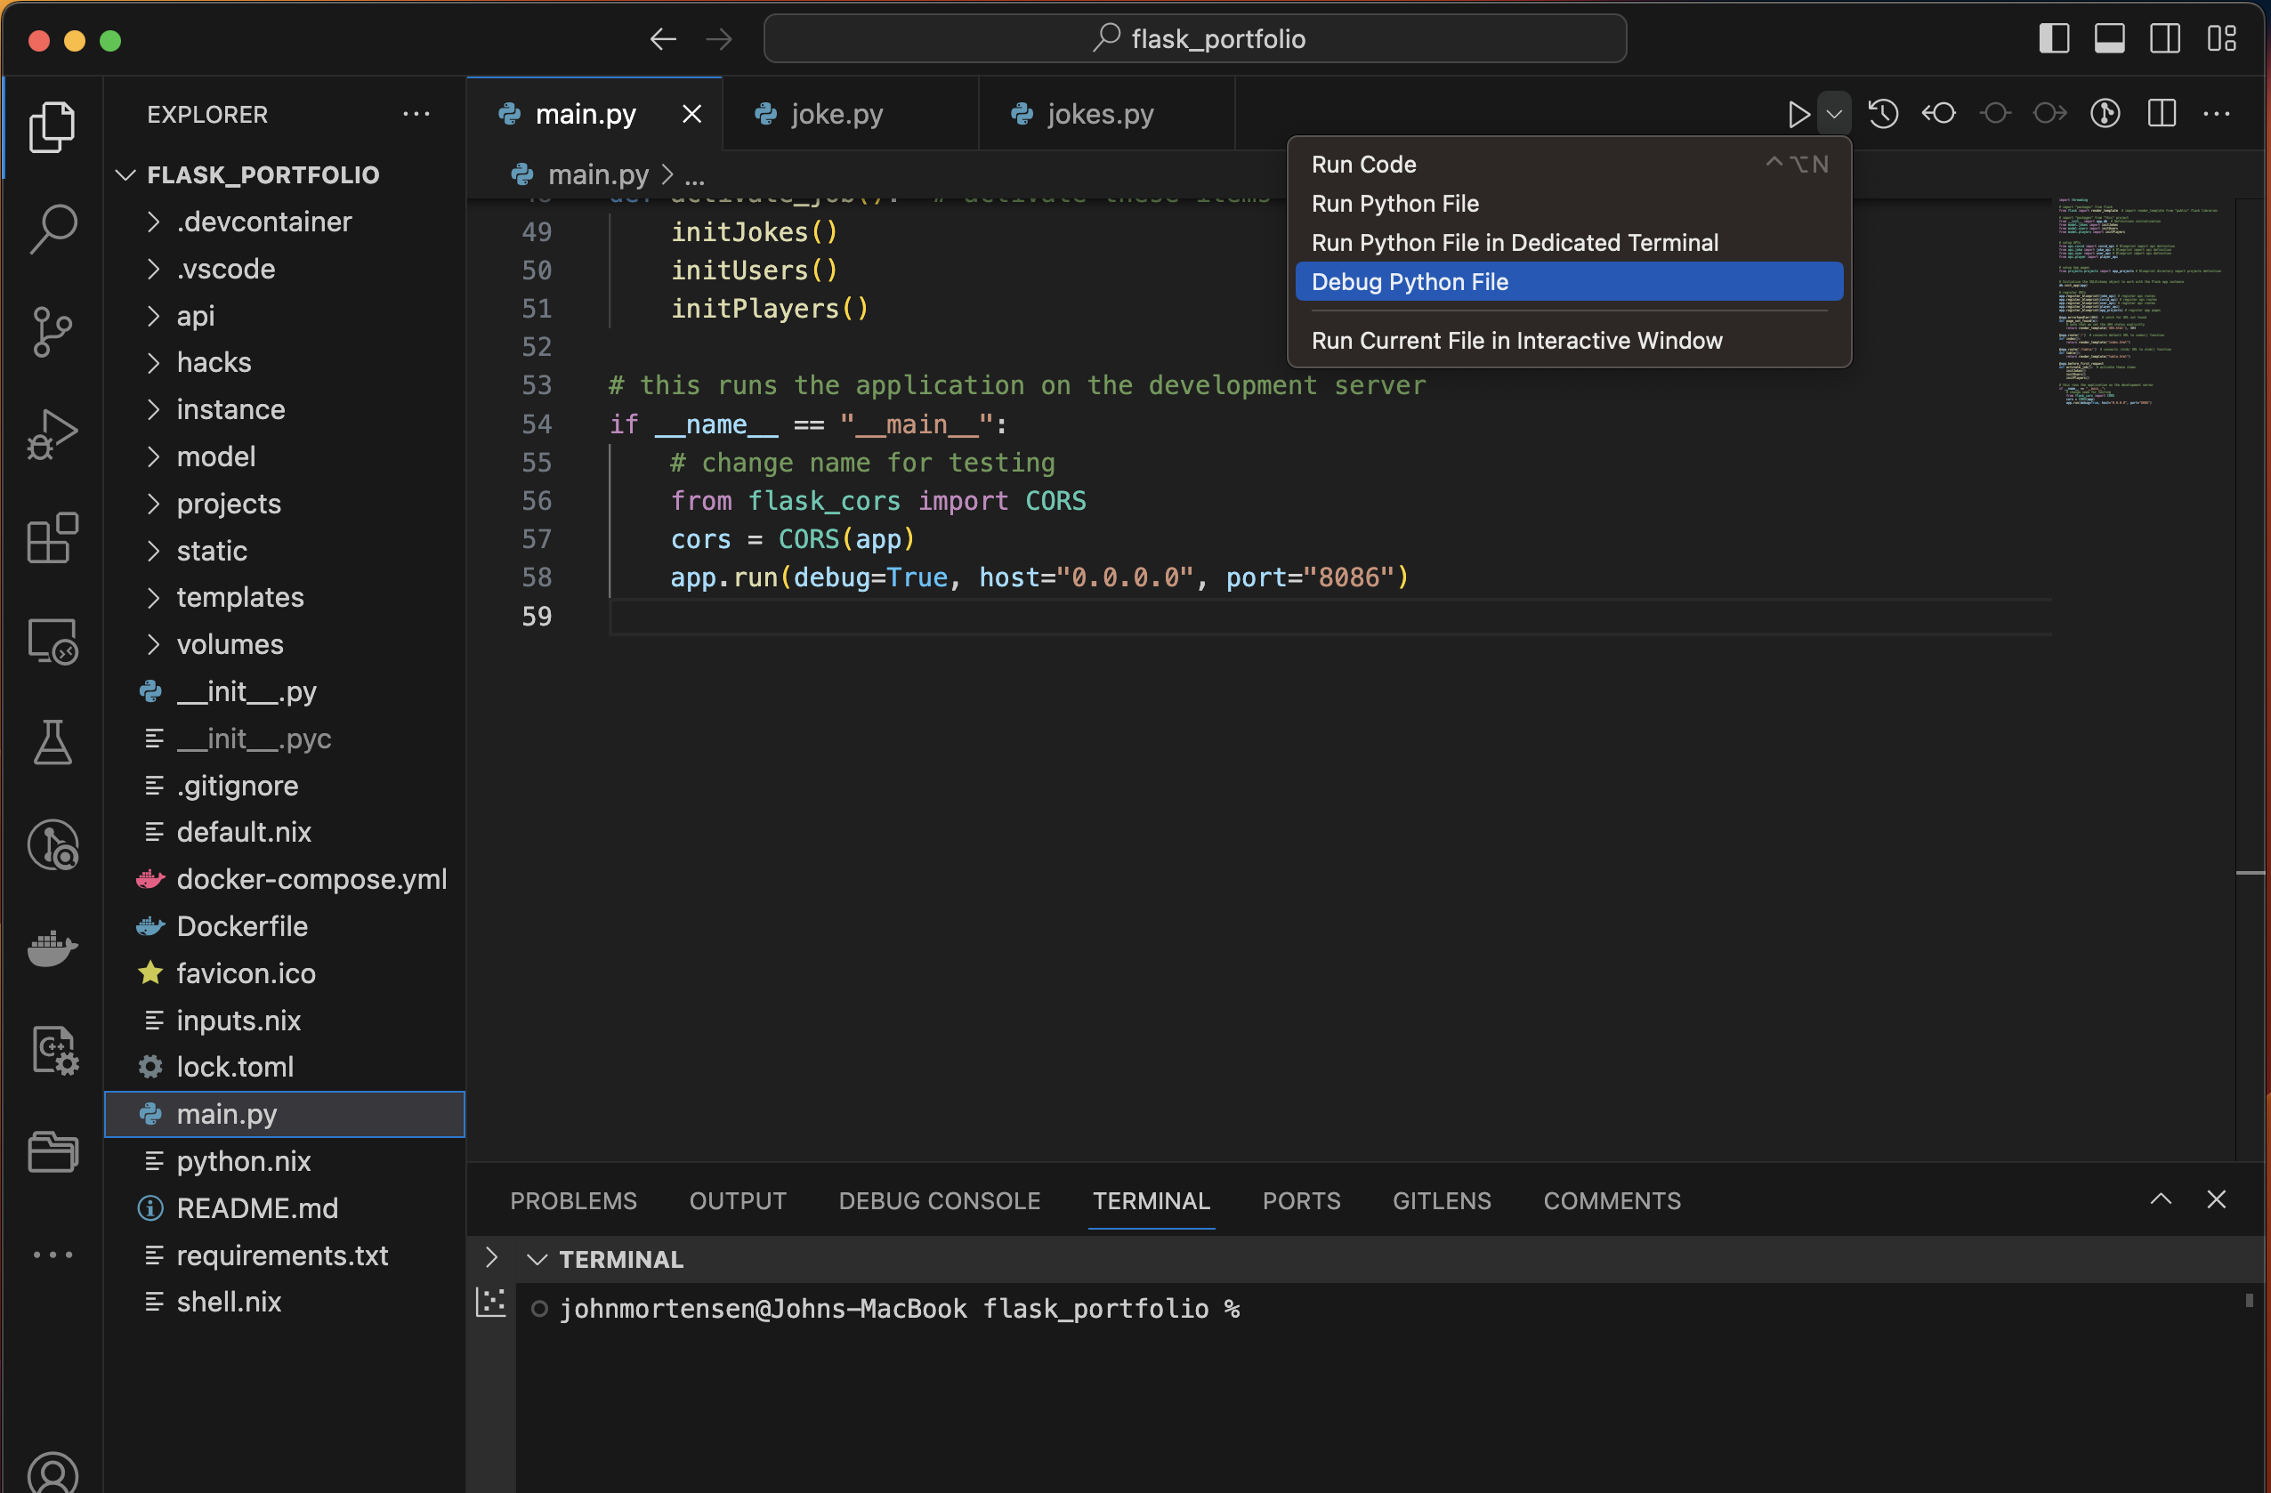2271x1493 pixels.
Task: Open the DEBUG CONSOLE panel tab
Action: 939,1200
